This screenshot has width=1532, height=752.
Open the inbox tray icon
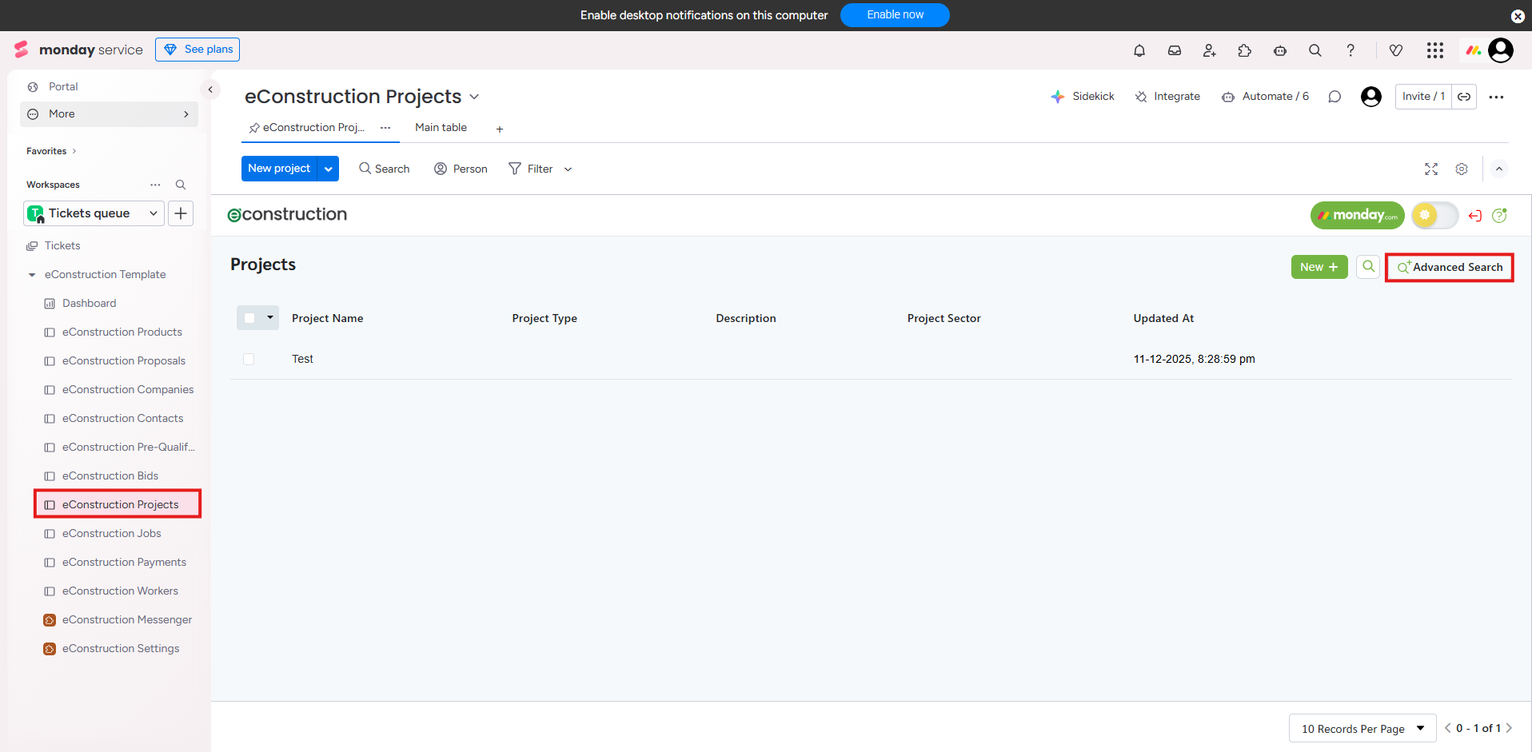(1175, 50)
